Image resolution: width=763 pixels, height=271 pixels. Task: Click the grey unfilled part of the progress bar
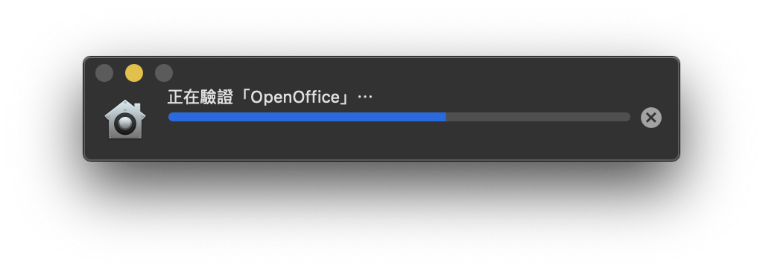point(538,117)
